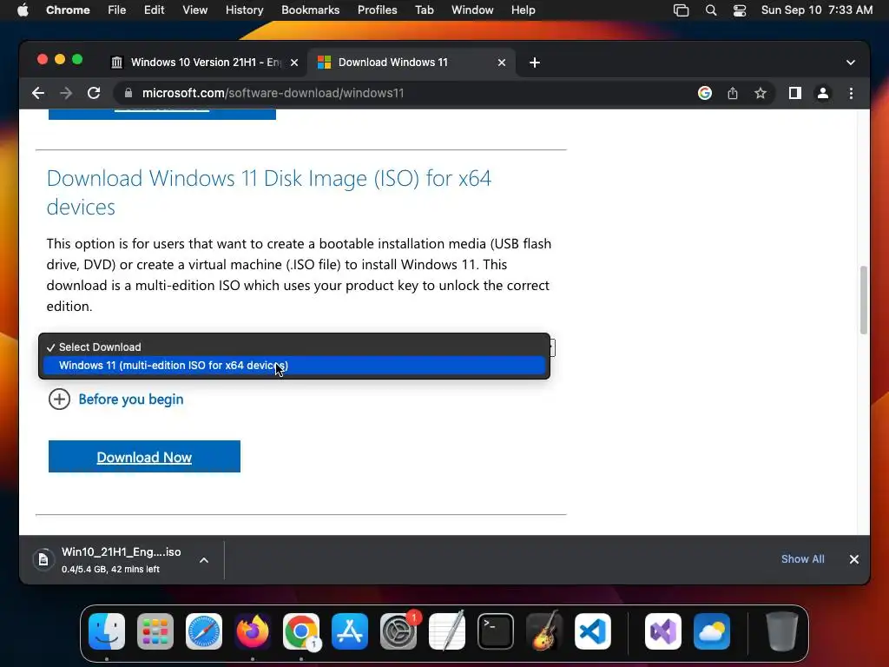The height and width of the screenshot is (667, 889).
Task: Open the File menu
Action: pos(117,10)
